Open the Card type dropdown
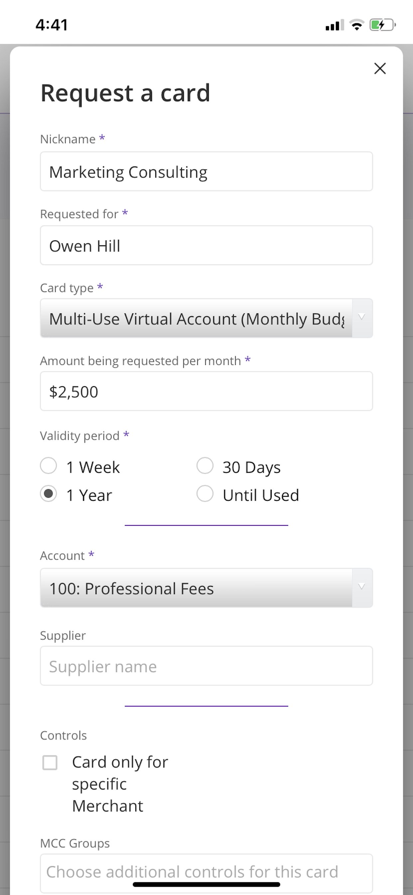413x895 pixels. click(206, 318)
